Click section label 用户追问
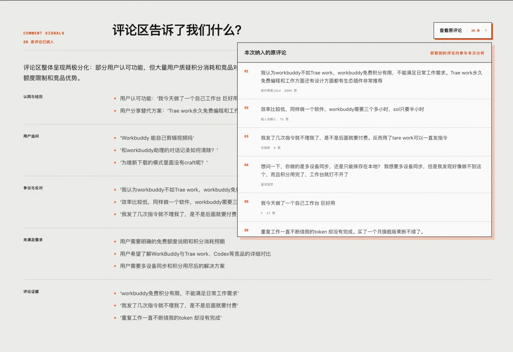 click(31, 136)
